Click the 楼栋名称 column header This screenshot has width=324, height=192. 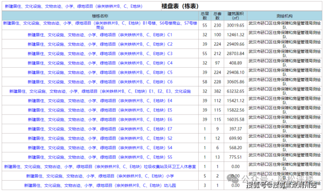pos(100,15)
